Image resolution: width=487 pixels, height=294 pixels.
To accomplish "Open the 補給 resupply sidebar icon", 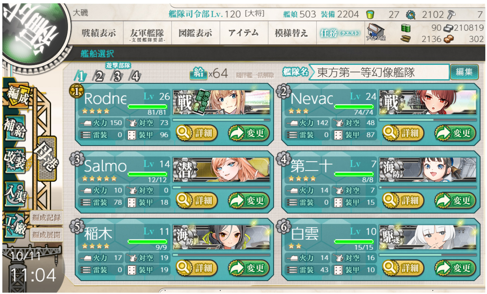I will coord(15,128).
